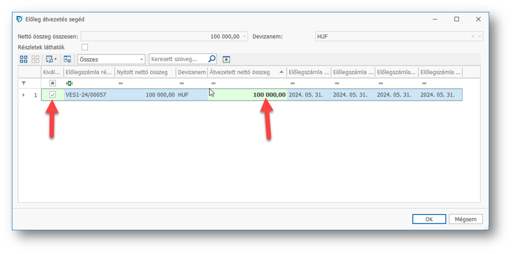Uncheck the selection box for VES1-24/00057

tap(53, 95)
